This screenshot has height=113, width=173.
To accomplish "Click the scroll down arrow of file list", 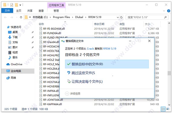I will click(169, 105).
